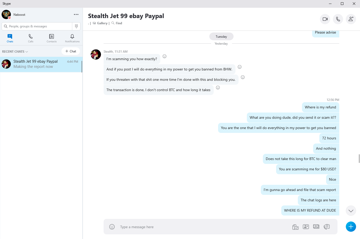Click the 'get you banned' outgoing message
This screenshot has width=360, height=239.
279,128
